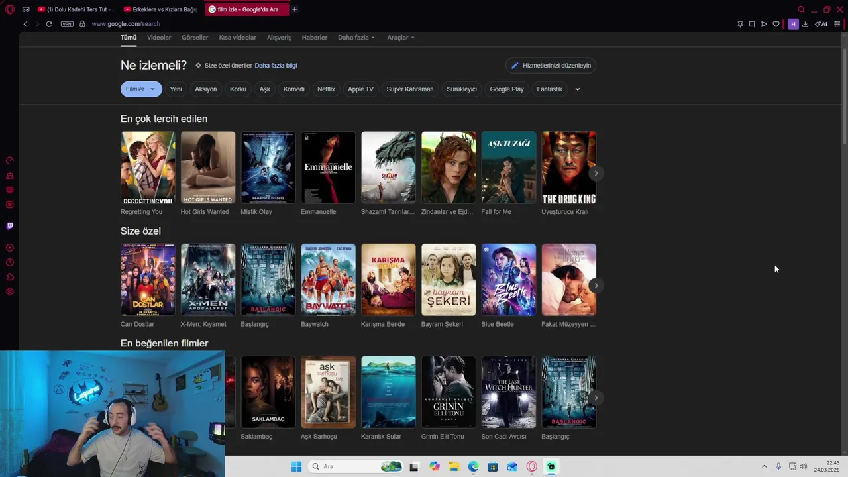Open a new tab with the plus button
This screenshot has width=848, height=477.
(x=294, y=9)
